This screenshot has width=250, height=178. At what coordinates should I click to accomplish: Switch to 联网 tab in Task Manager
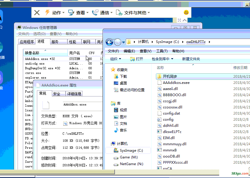pyautogui.click(x=89, y=42)
